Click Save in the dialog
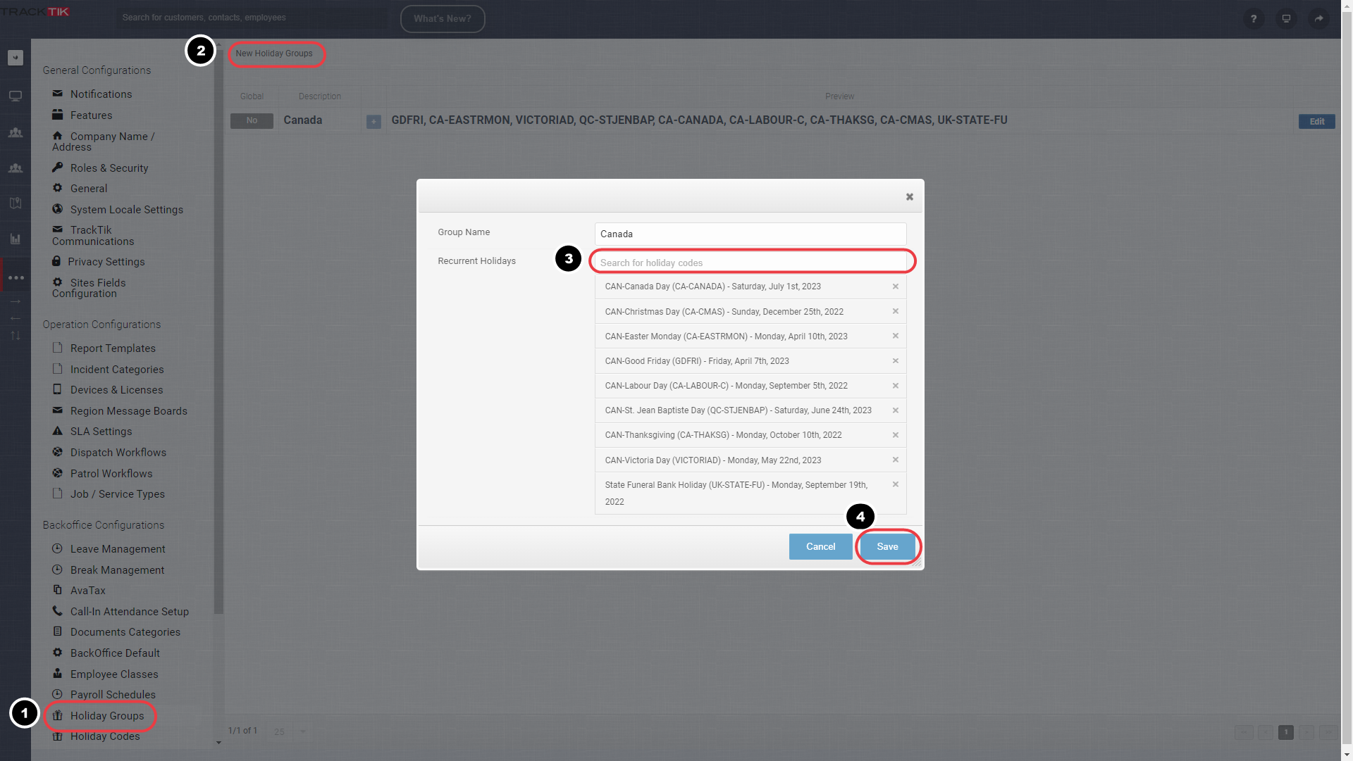Screen dimensions: 1353x761 [x=887, y=547]
